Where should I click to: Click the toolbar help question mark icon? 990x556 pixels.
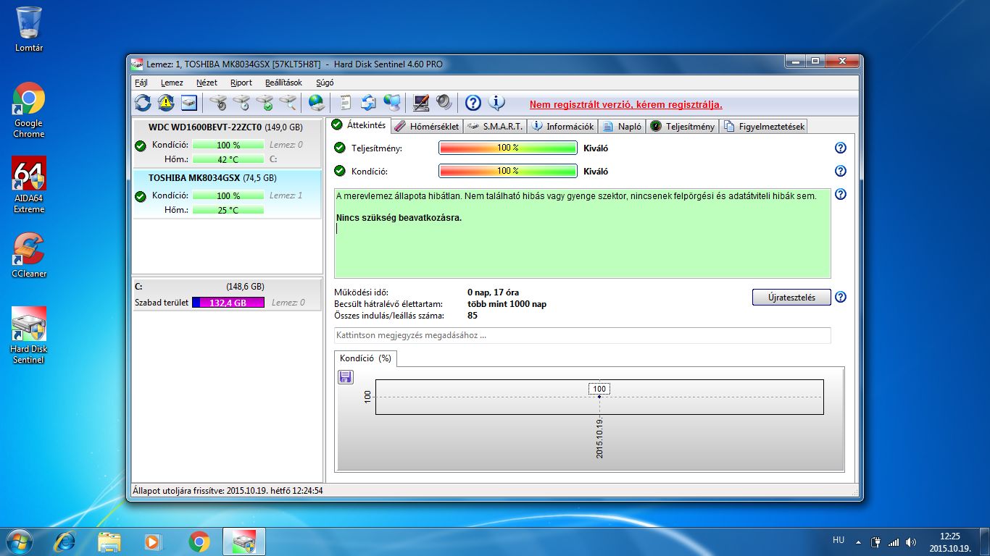[x=473, y=103]
